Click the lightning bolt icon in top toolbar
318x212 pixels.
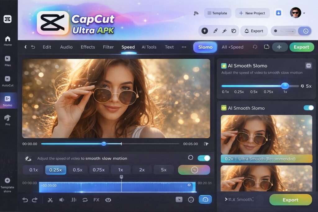coord(205,31)
